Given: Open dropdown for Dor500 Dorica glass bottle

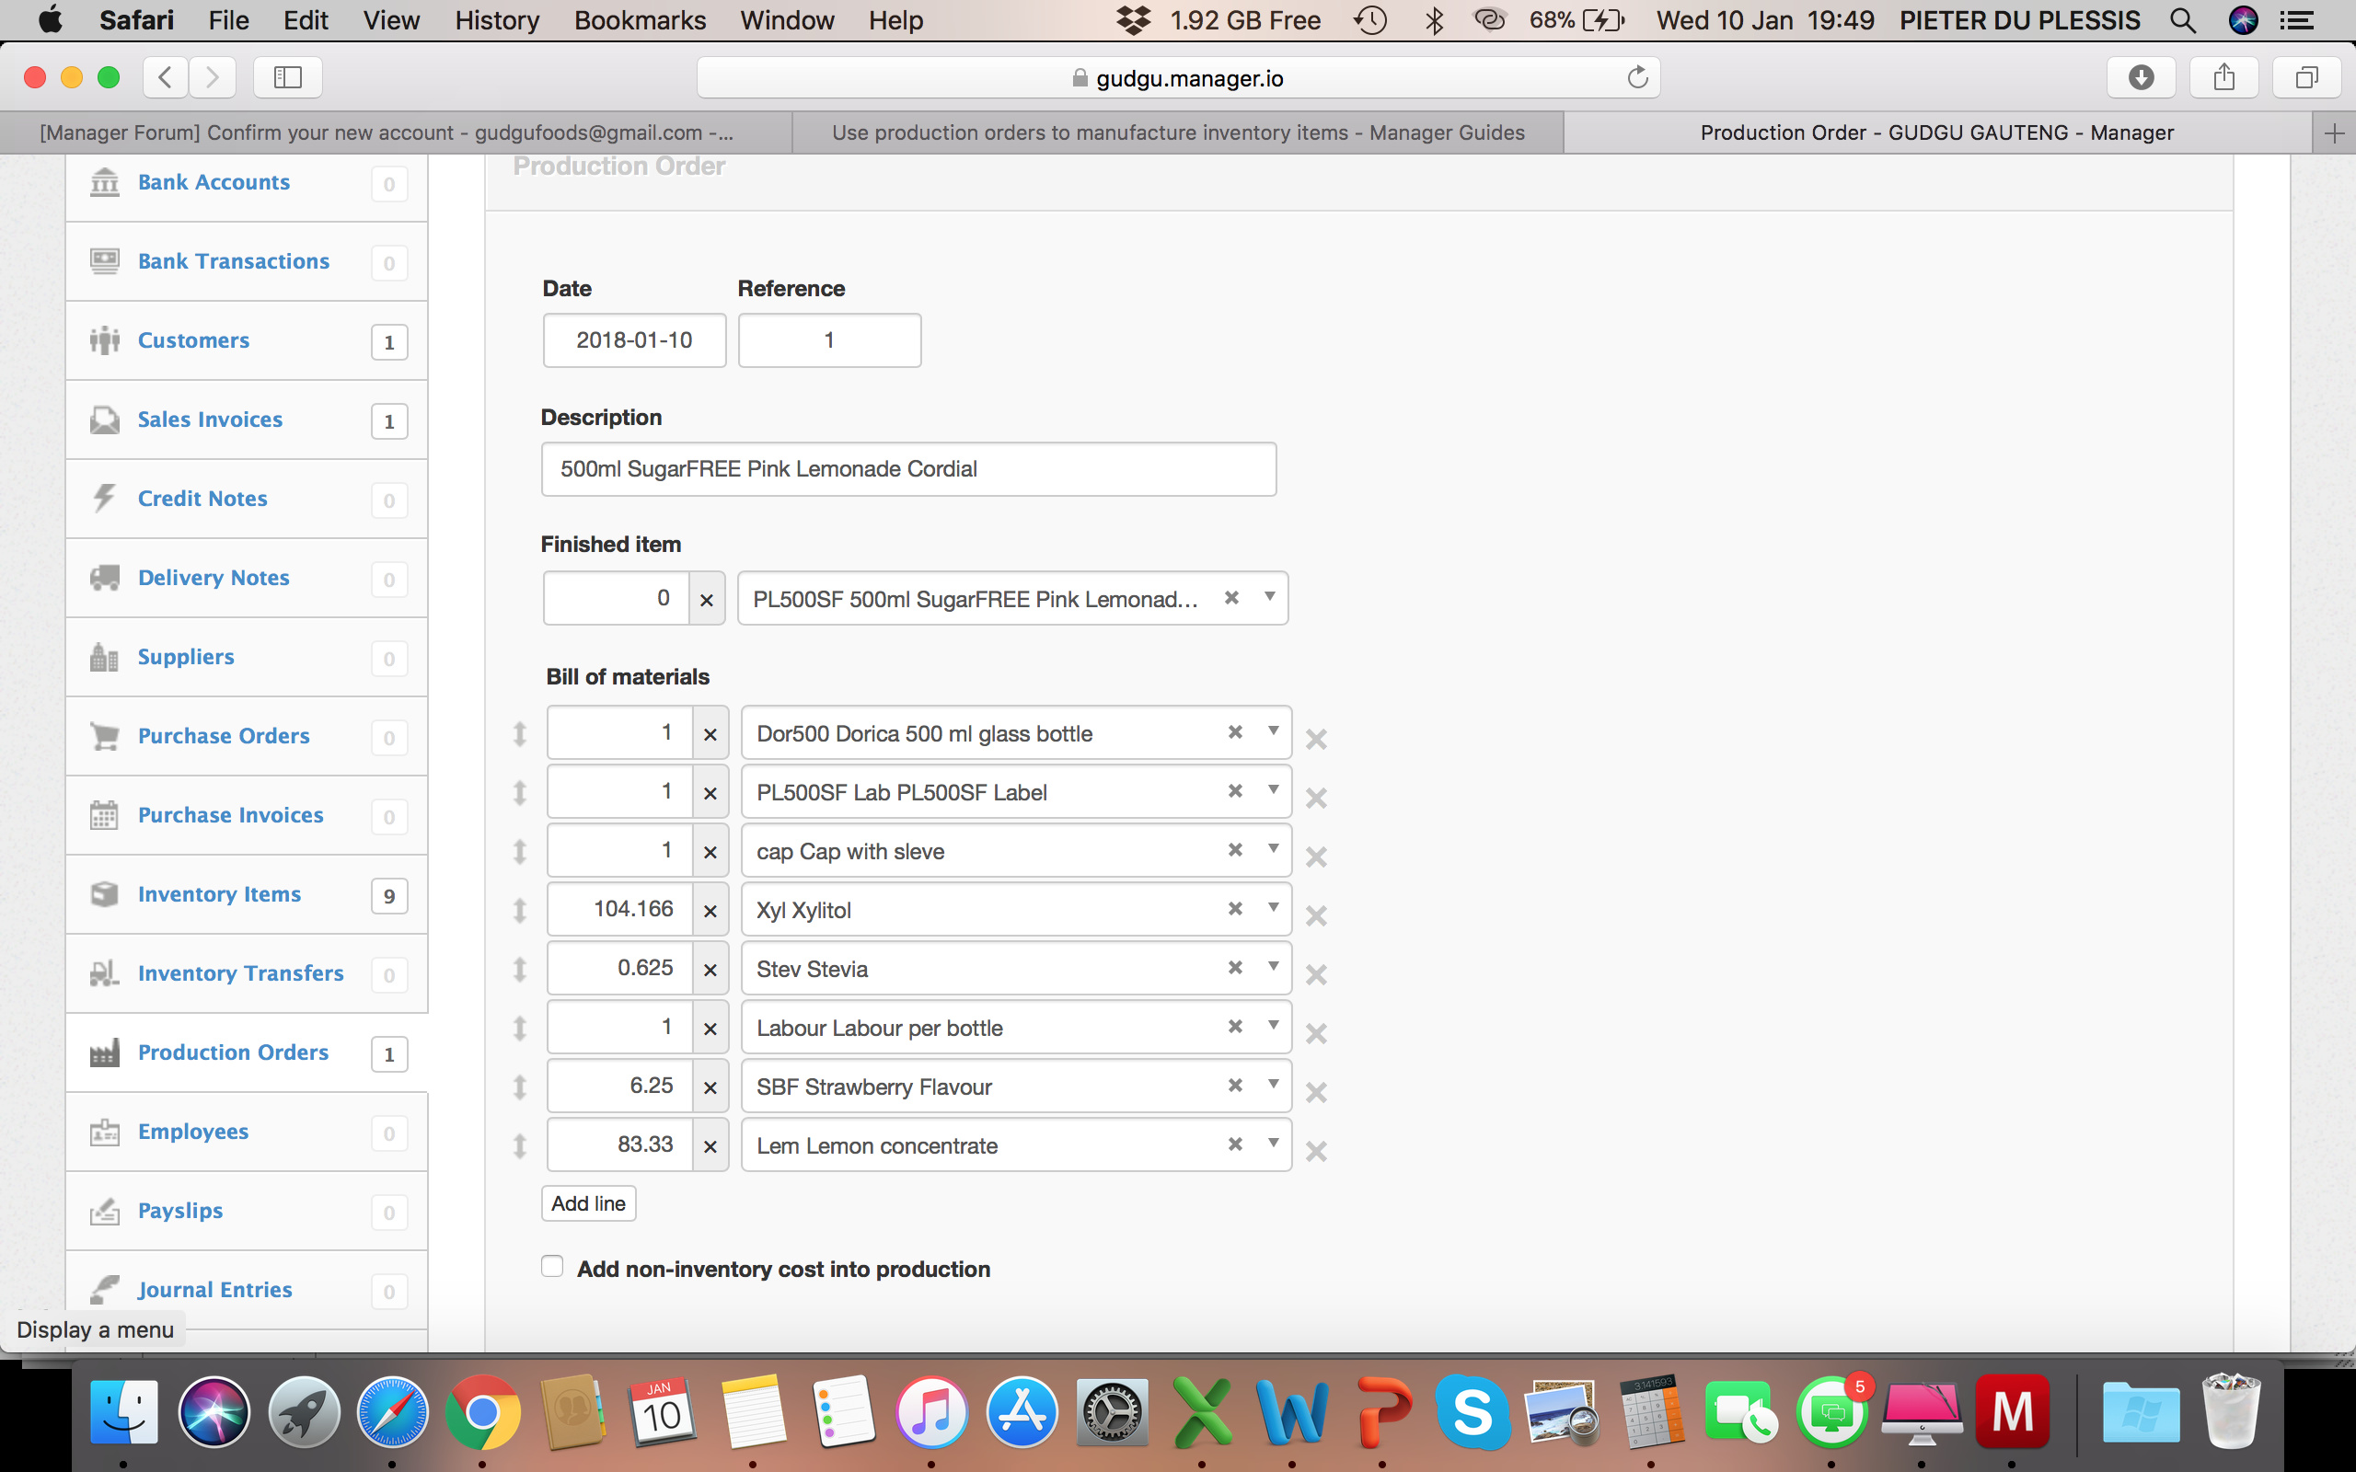Looking at the screenshot, I should pos(1273,731).
